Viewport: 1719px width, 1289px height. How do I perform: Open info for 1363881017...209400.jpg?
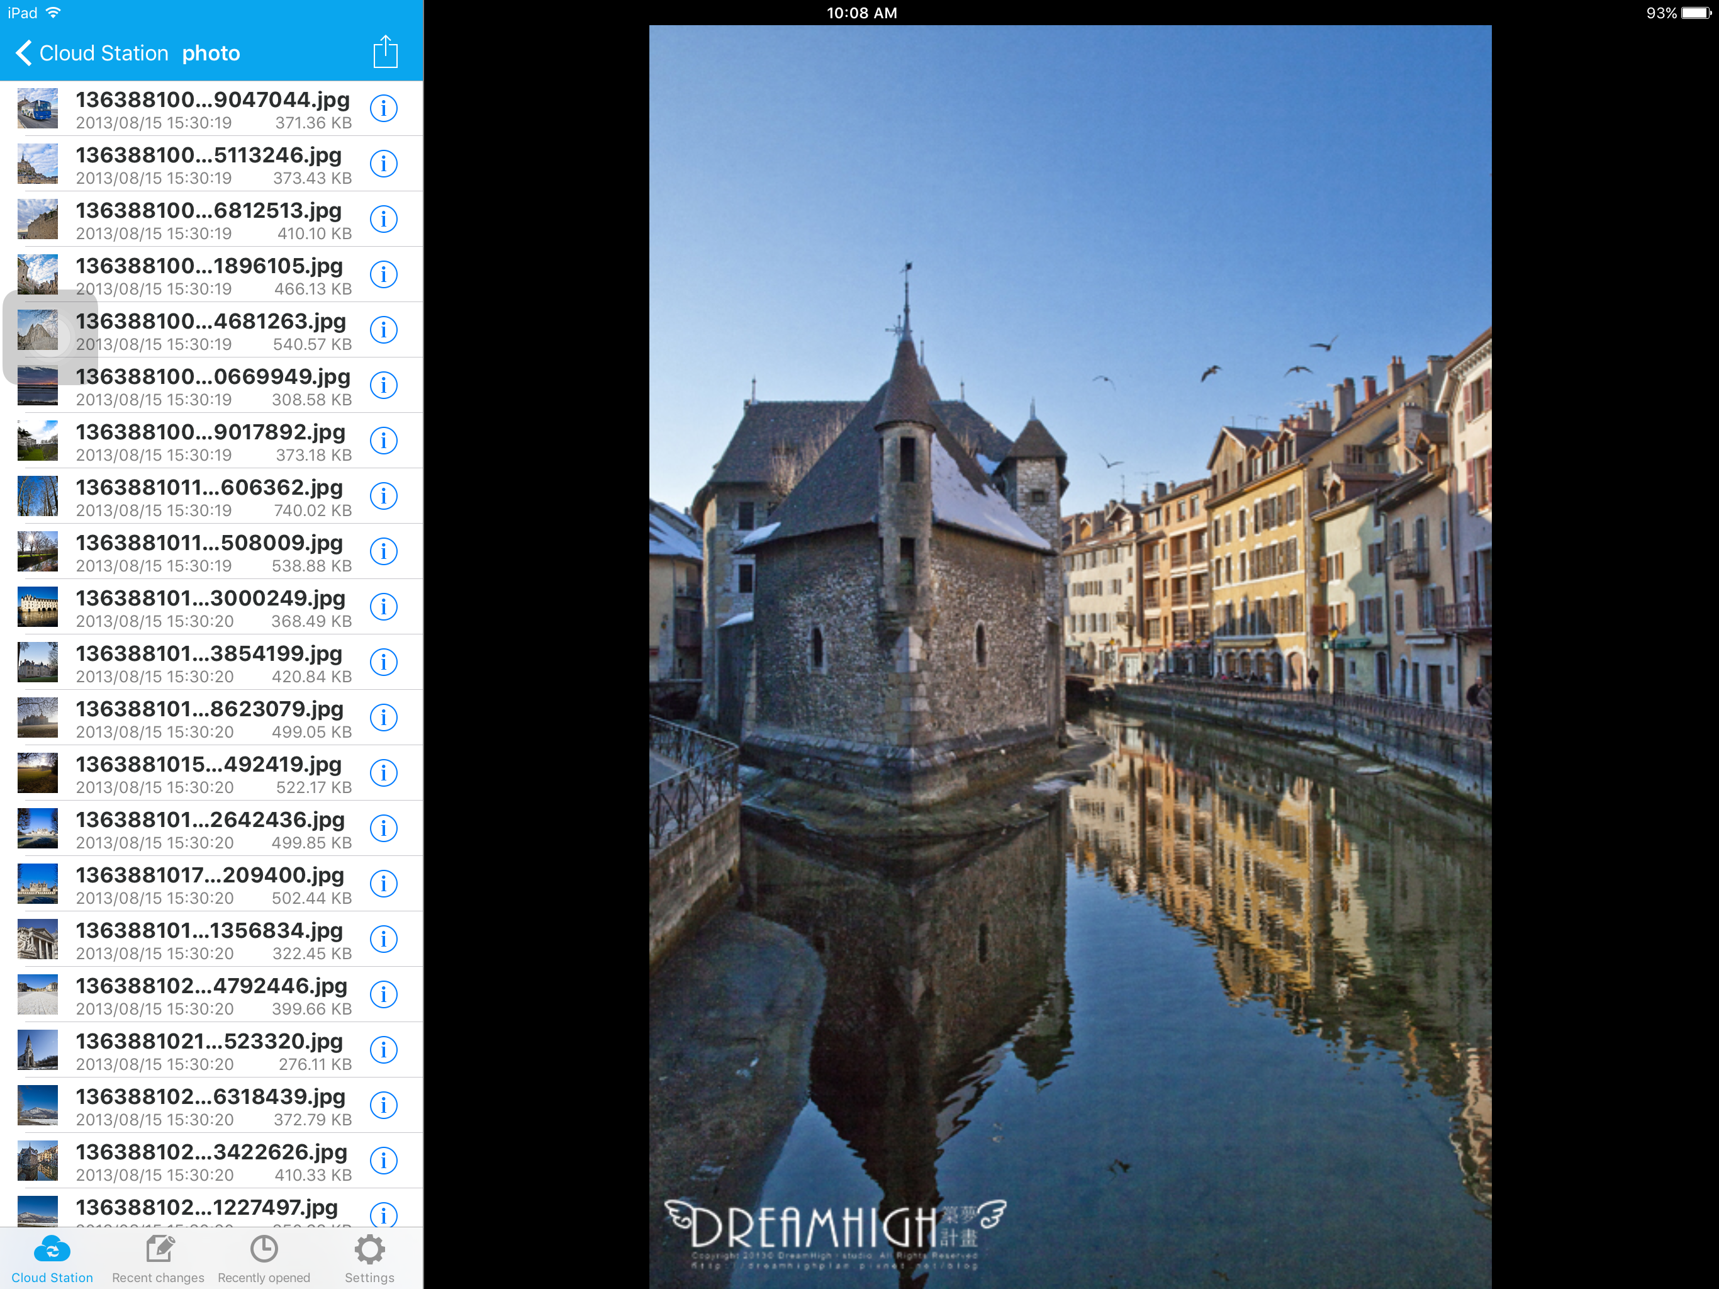pyautogui.click(x=383, y=884)
